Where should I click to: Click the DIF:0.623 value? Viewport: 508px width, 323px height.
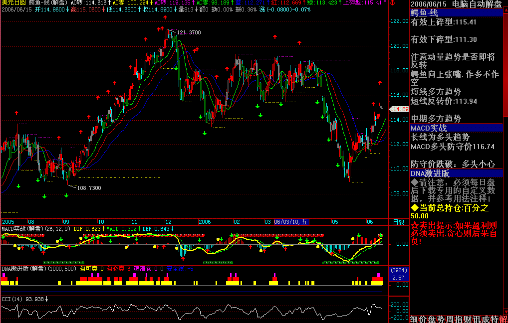click(87, 229)
